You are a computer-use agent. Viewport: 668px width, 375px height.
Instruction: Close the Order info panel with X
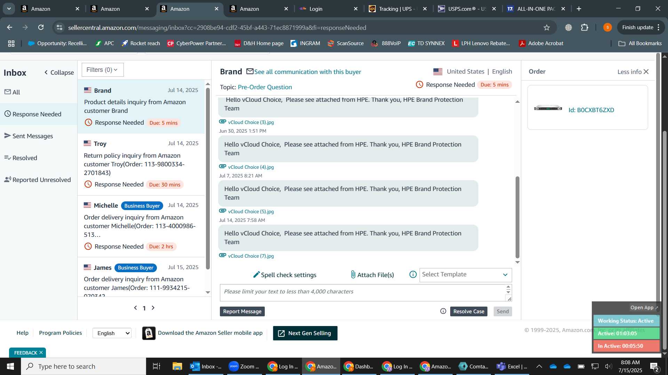(646, 72)
